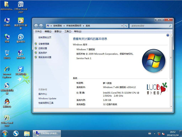Close the 系统 control panel window
Image resolution: width=182 pixels, height=137 pixels.
pyautogui.click(x=169, y=20)
